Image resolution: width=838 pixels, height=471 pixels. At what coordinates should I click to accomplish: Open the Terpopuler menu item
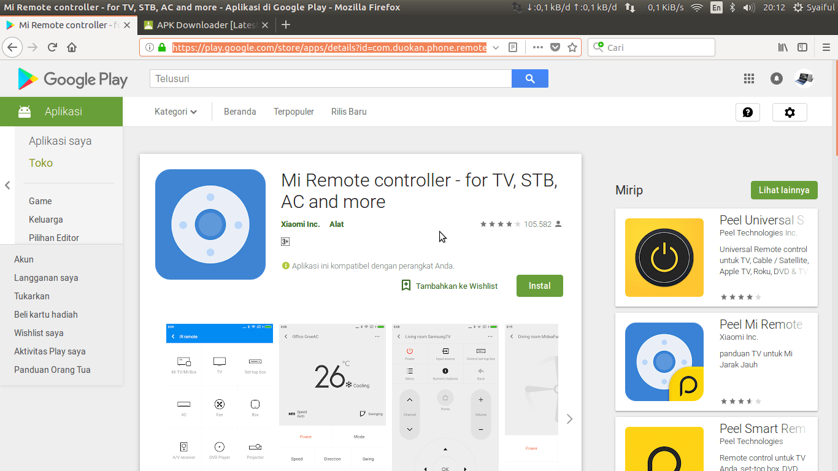tap(294, 112)
